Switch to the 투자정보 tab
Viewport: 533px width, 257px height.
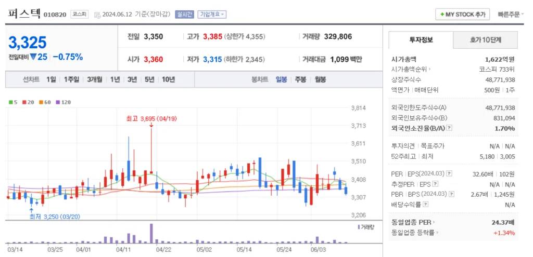click(421, 40)
